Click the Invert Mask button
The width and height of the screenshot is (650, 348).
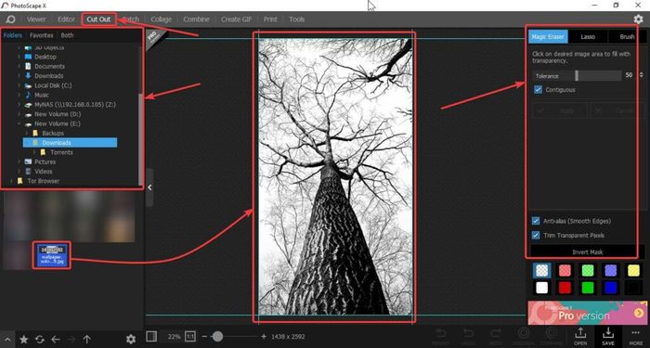coord(588,251)
